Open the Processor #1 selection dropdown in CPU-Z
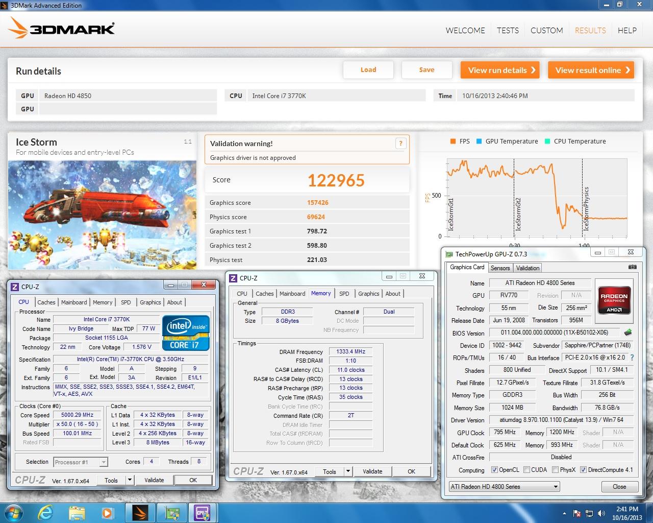Viewport: 653px width, 523px height. [x=80, y=462]
